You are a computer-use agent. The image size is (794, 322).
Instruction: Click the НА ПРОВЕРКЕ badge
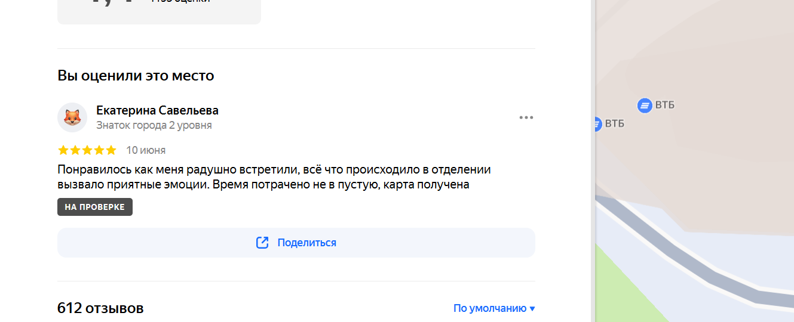pyautogui.click(x=95, y=207)
